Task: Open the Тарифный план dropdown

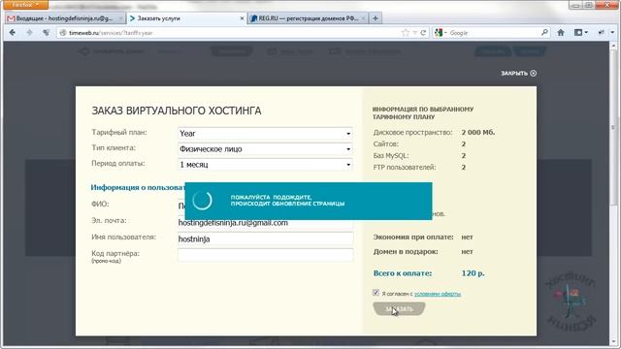Action: pos(265,134)
